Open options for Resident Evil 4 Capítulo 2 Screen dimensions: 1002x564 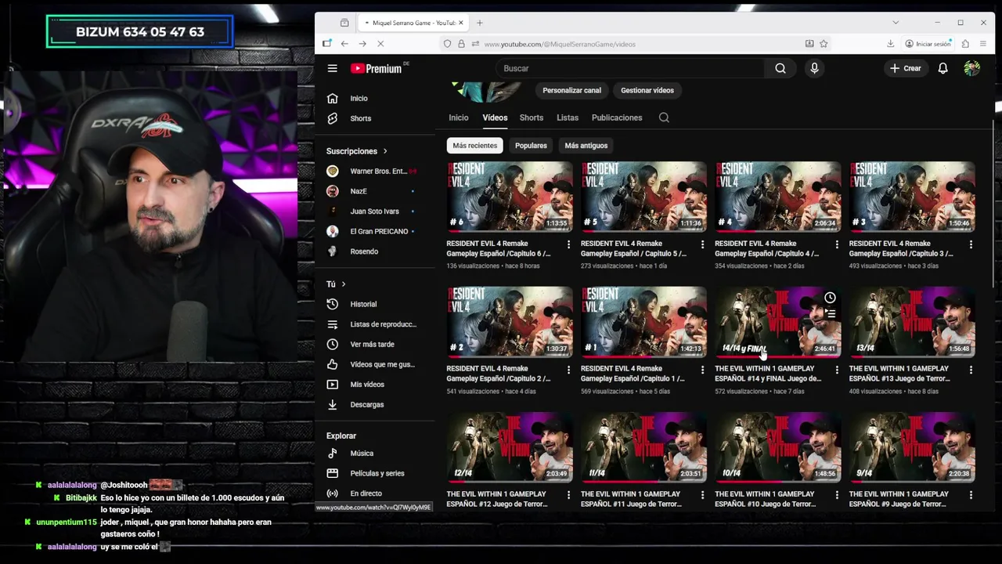tap(568, 370)
